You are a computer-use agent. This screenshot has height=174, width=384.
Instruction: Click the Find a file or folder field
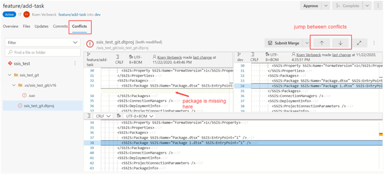pos(43,52)
